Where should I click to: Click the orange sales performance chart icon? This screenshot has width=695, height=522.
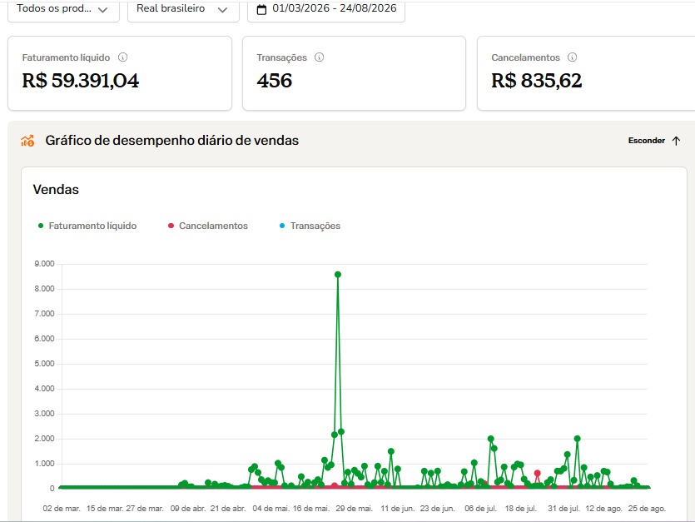(x=27, y=141)
